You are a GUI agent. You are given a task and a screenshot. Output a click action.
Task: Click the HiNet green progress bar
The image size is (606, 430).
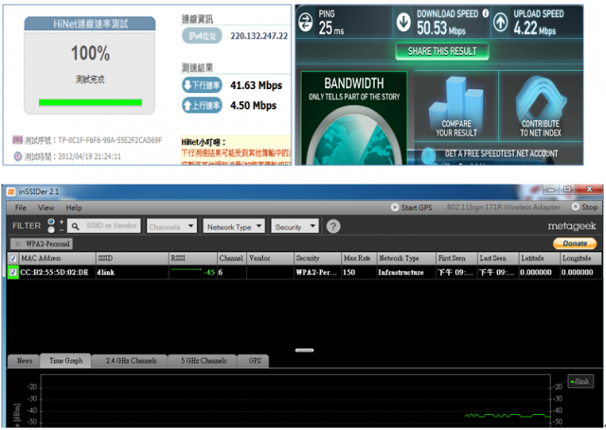click(90, 102)
